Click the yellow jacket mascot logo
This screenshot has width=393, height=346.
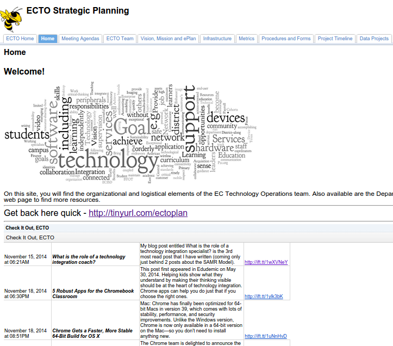[x=12, y=18]
